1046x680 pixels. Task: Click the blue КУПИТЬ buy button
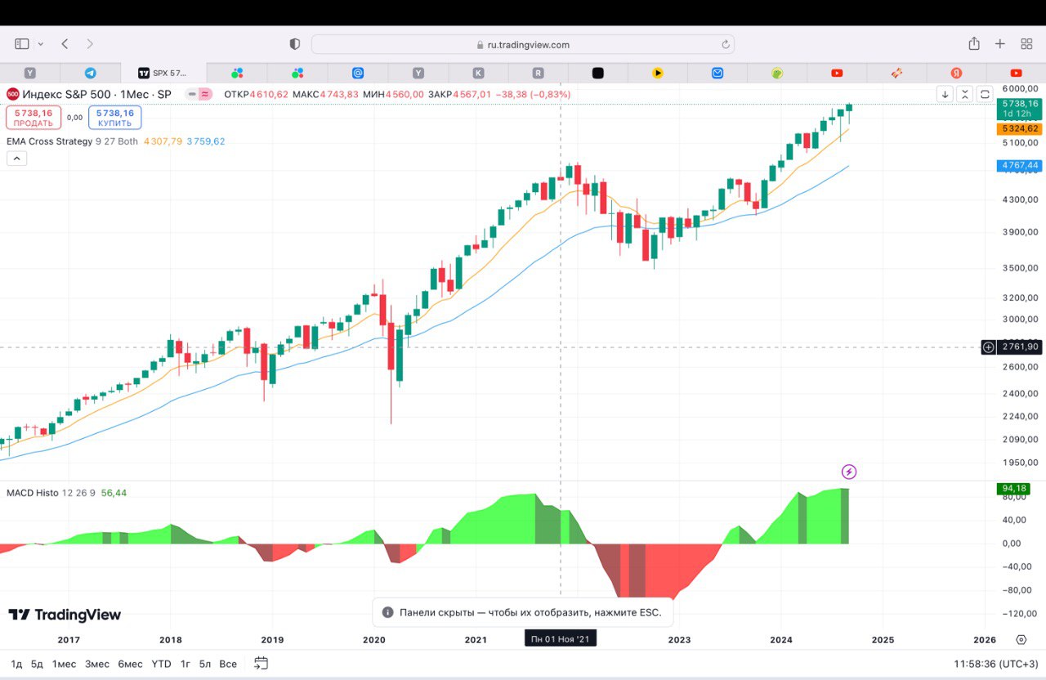[x=115, y=118]
